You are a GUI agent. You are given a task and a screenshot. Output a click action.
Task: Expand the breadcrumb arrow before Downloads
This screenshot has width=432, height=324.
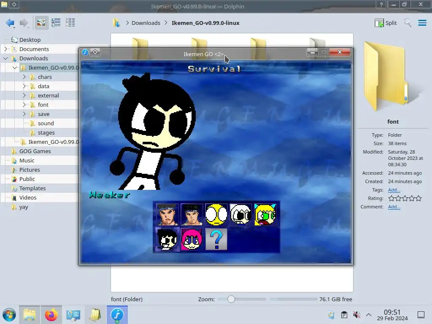point(127,23)
